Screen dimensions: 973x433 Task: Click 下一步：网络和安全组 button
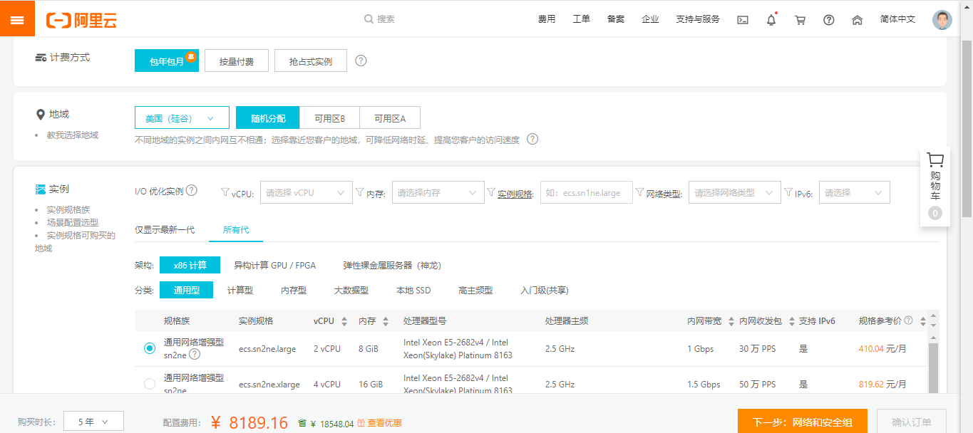point(803,422)
